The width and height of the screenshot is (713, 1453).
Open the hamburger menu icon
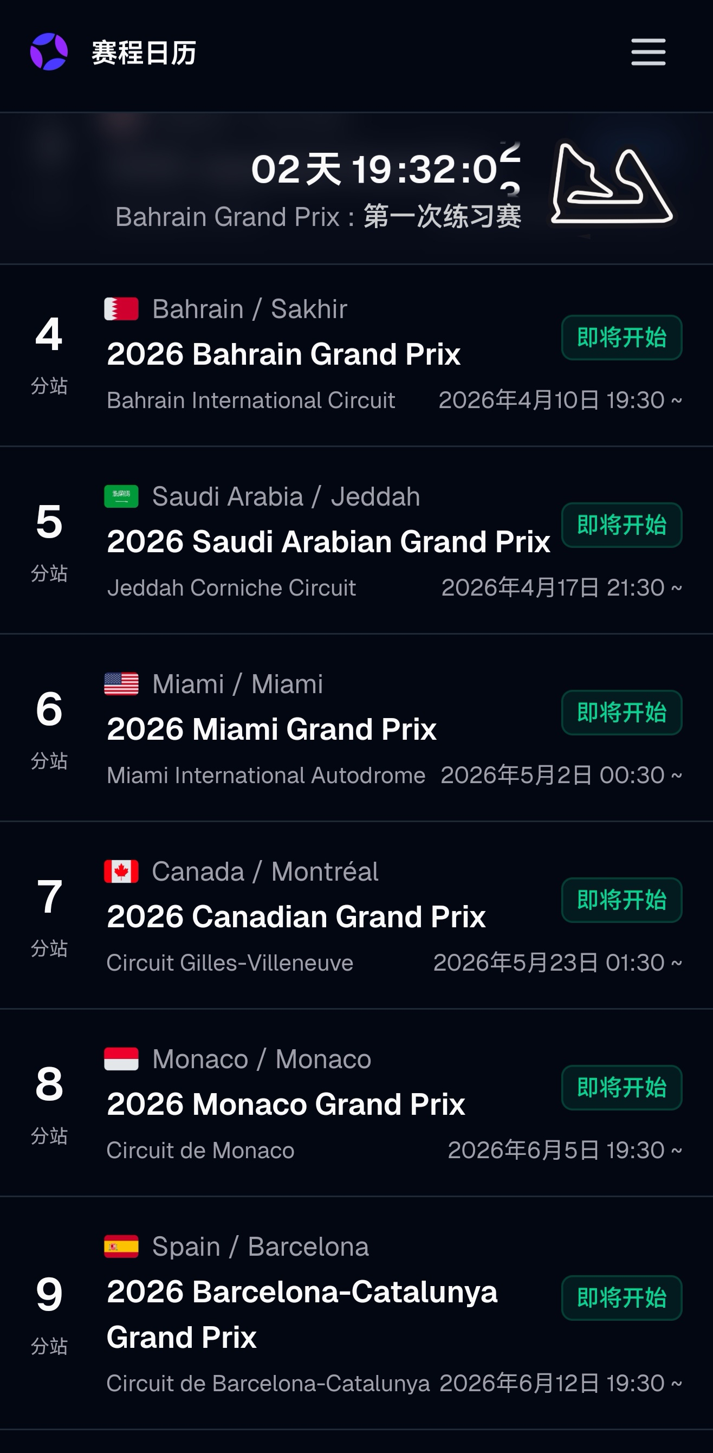point(648,52)
